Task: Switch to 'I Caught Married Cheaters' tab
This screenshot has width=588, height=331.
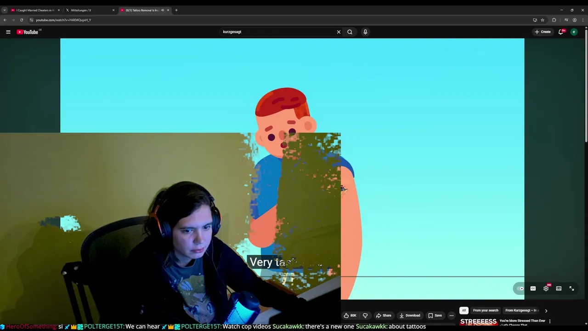Action: pos(35,10)
